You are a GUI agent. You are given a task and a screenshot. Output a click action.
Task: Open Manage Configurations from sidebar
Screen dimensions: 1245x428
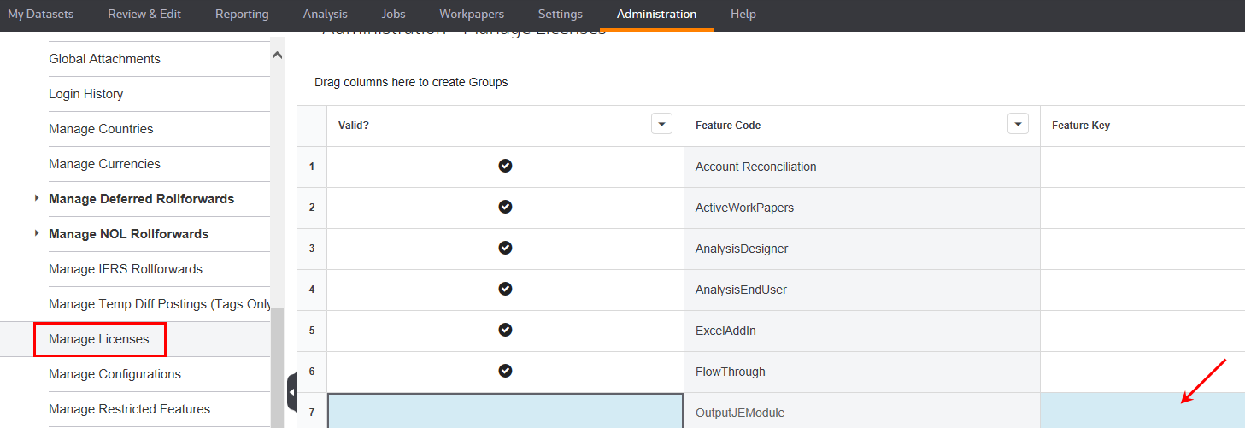click(x=115, y=374)
